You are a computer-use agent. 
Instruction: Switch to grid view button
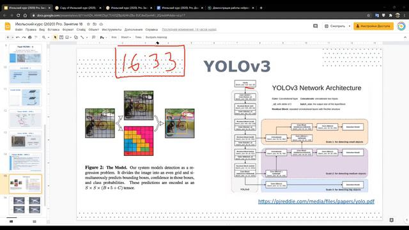coord(35,222)
